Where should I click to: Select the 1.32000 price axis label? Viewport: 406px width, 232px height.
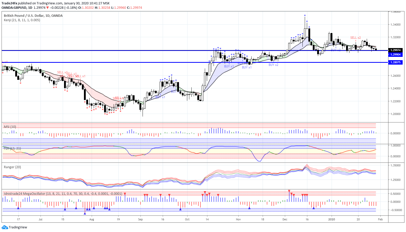point(395,37)
